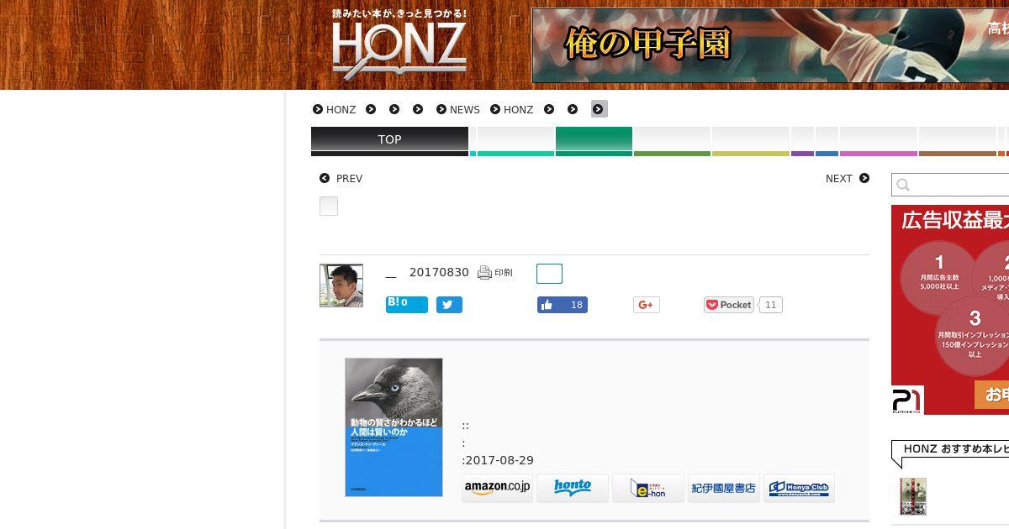Go to the NEXT article
This screenshot has height=529, width=1009.
pos(848,178)
